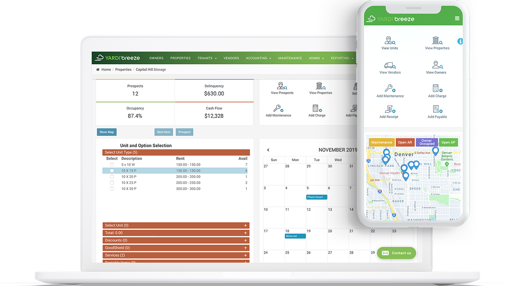Click the Rent Now button
This screenshot has width=508, height=286.
(x=164, y=132)
